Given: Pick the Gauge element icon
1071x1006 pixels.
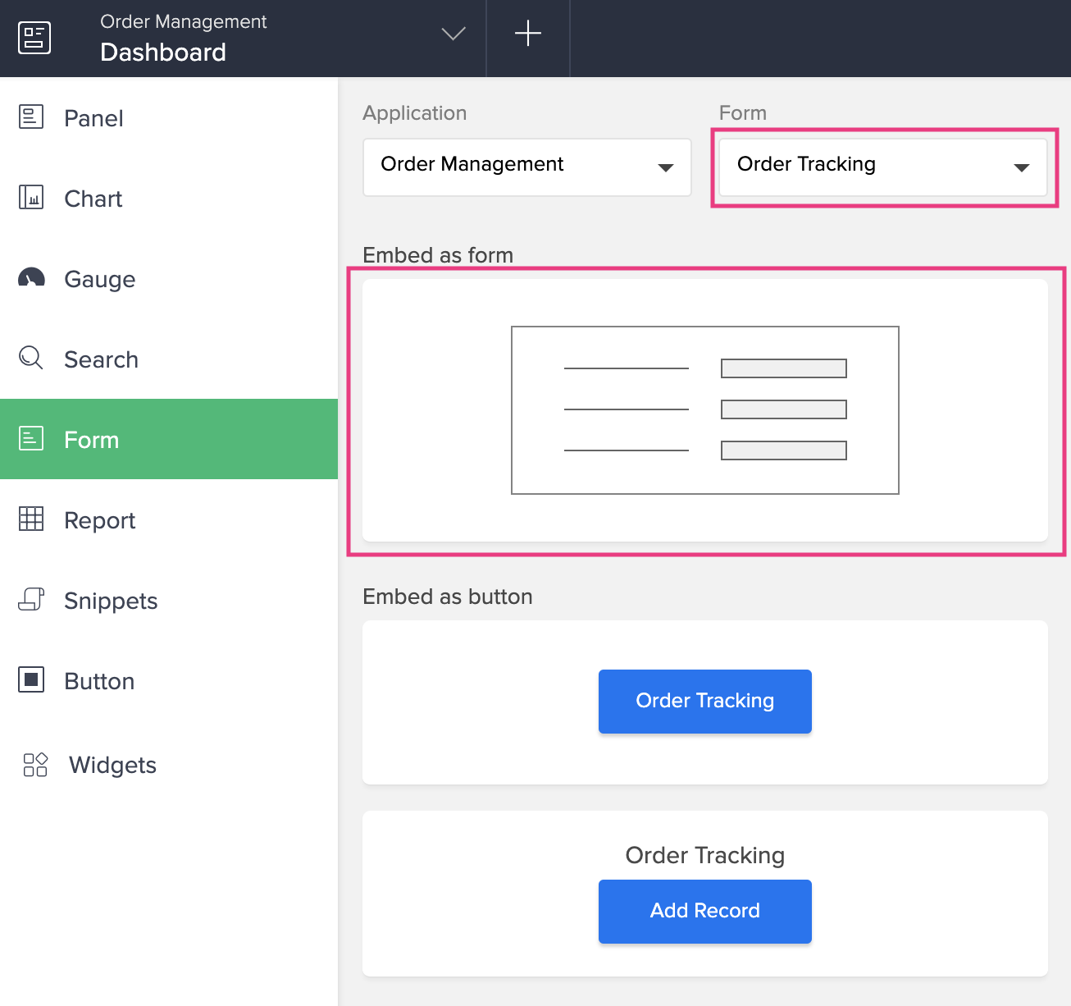Looking at the screenshot, I should (x=31, y=278).
